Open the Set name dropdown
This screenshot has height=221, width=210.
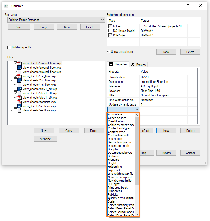[x=103, y=20]
